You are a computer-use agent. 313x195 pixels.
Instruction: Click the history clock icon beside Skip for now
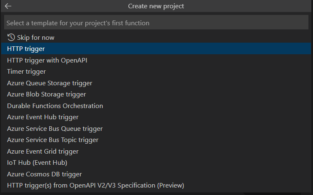click(x=11, y=37)
